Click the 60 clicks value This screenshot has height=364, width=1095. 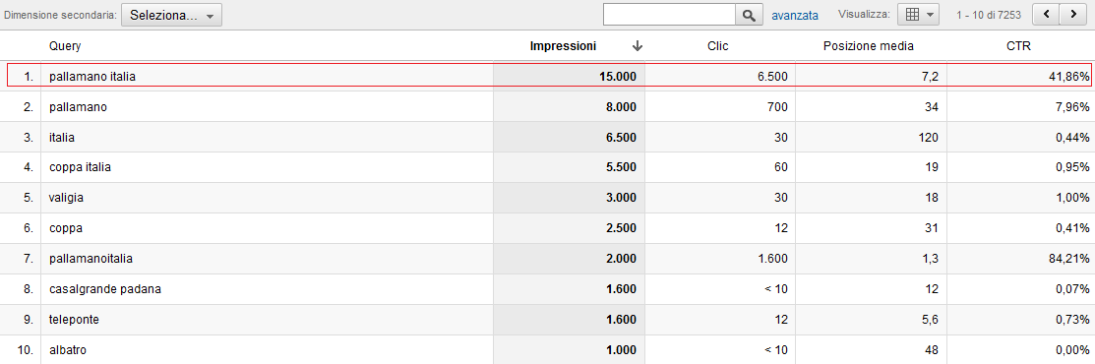point(781,167)
